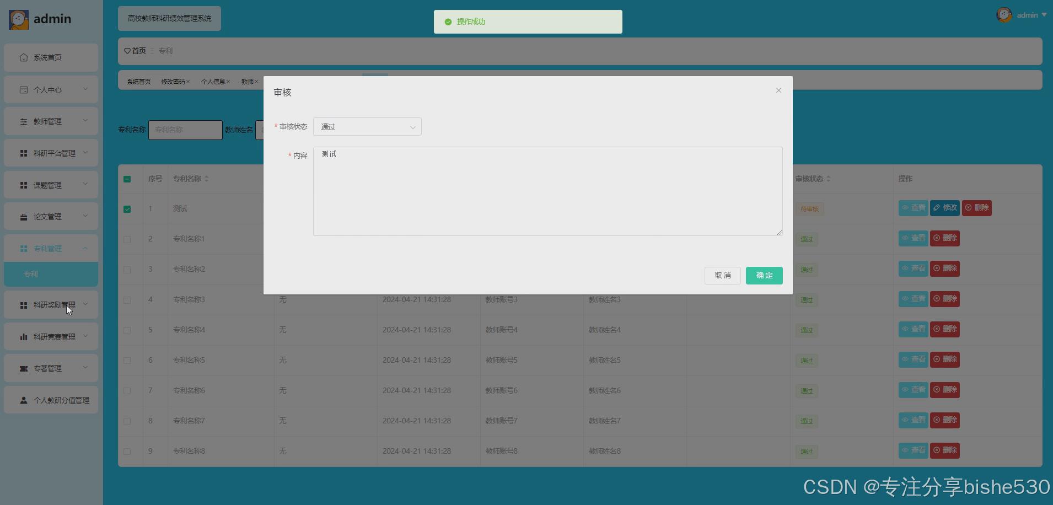Click the 科研平台管理 grid icon
1053x505 pixels.
(x=23, y=153)
